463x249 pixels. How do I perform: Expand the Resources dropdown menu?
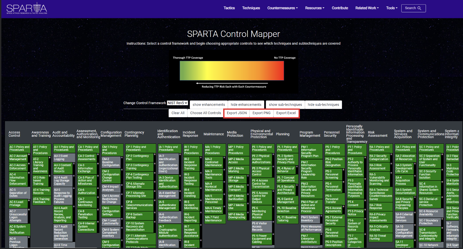(315, 8)
